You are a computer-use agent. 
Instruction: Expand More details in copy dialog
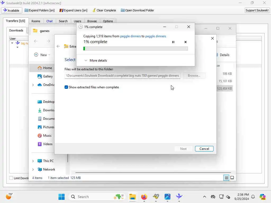pyautogui.click(x=96, y=61)
